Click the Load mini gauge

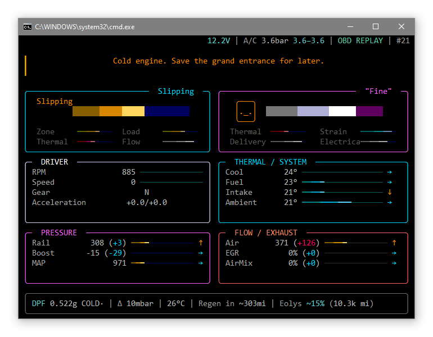point(181,131)
